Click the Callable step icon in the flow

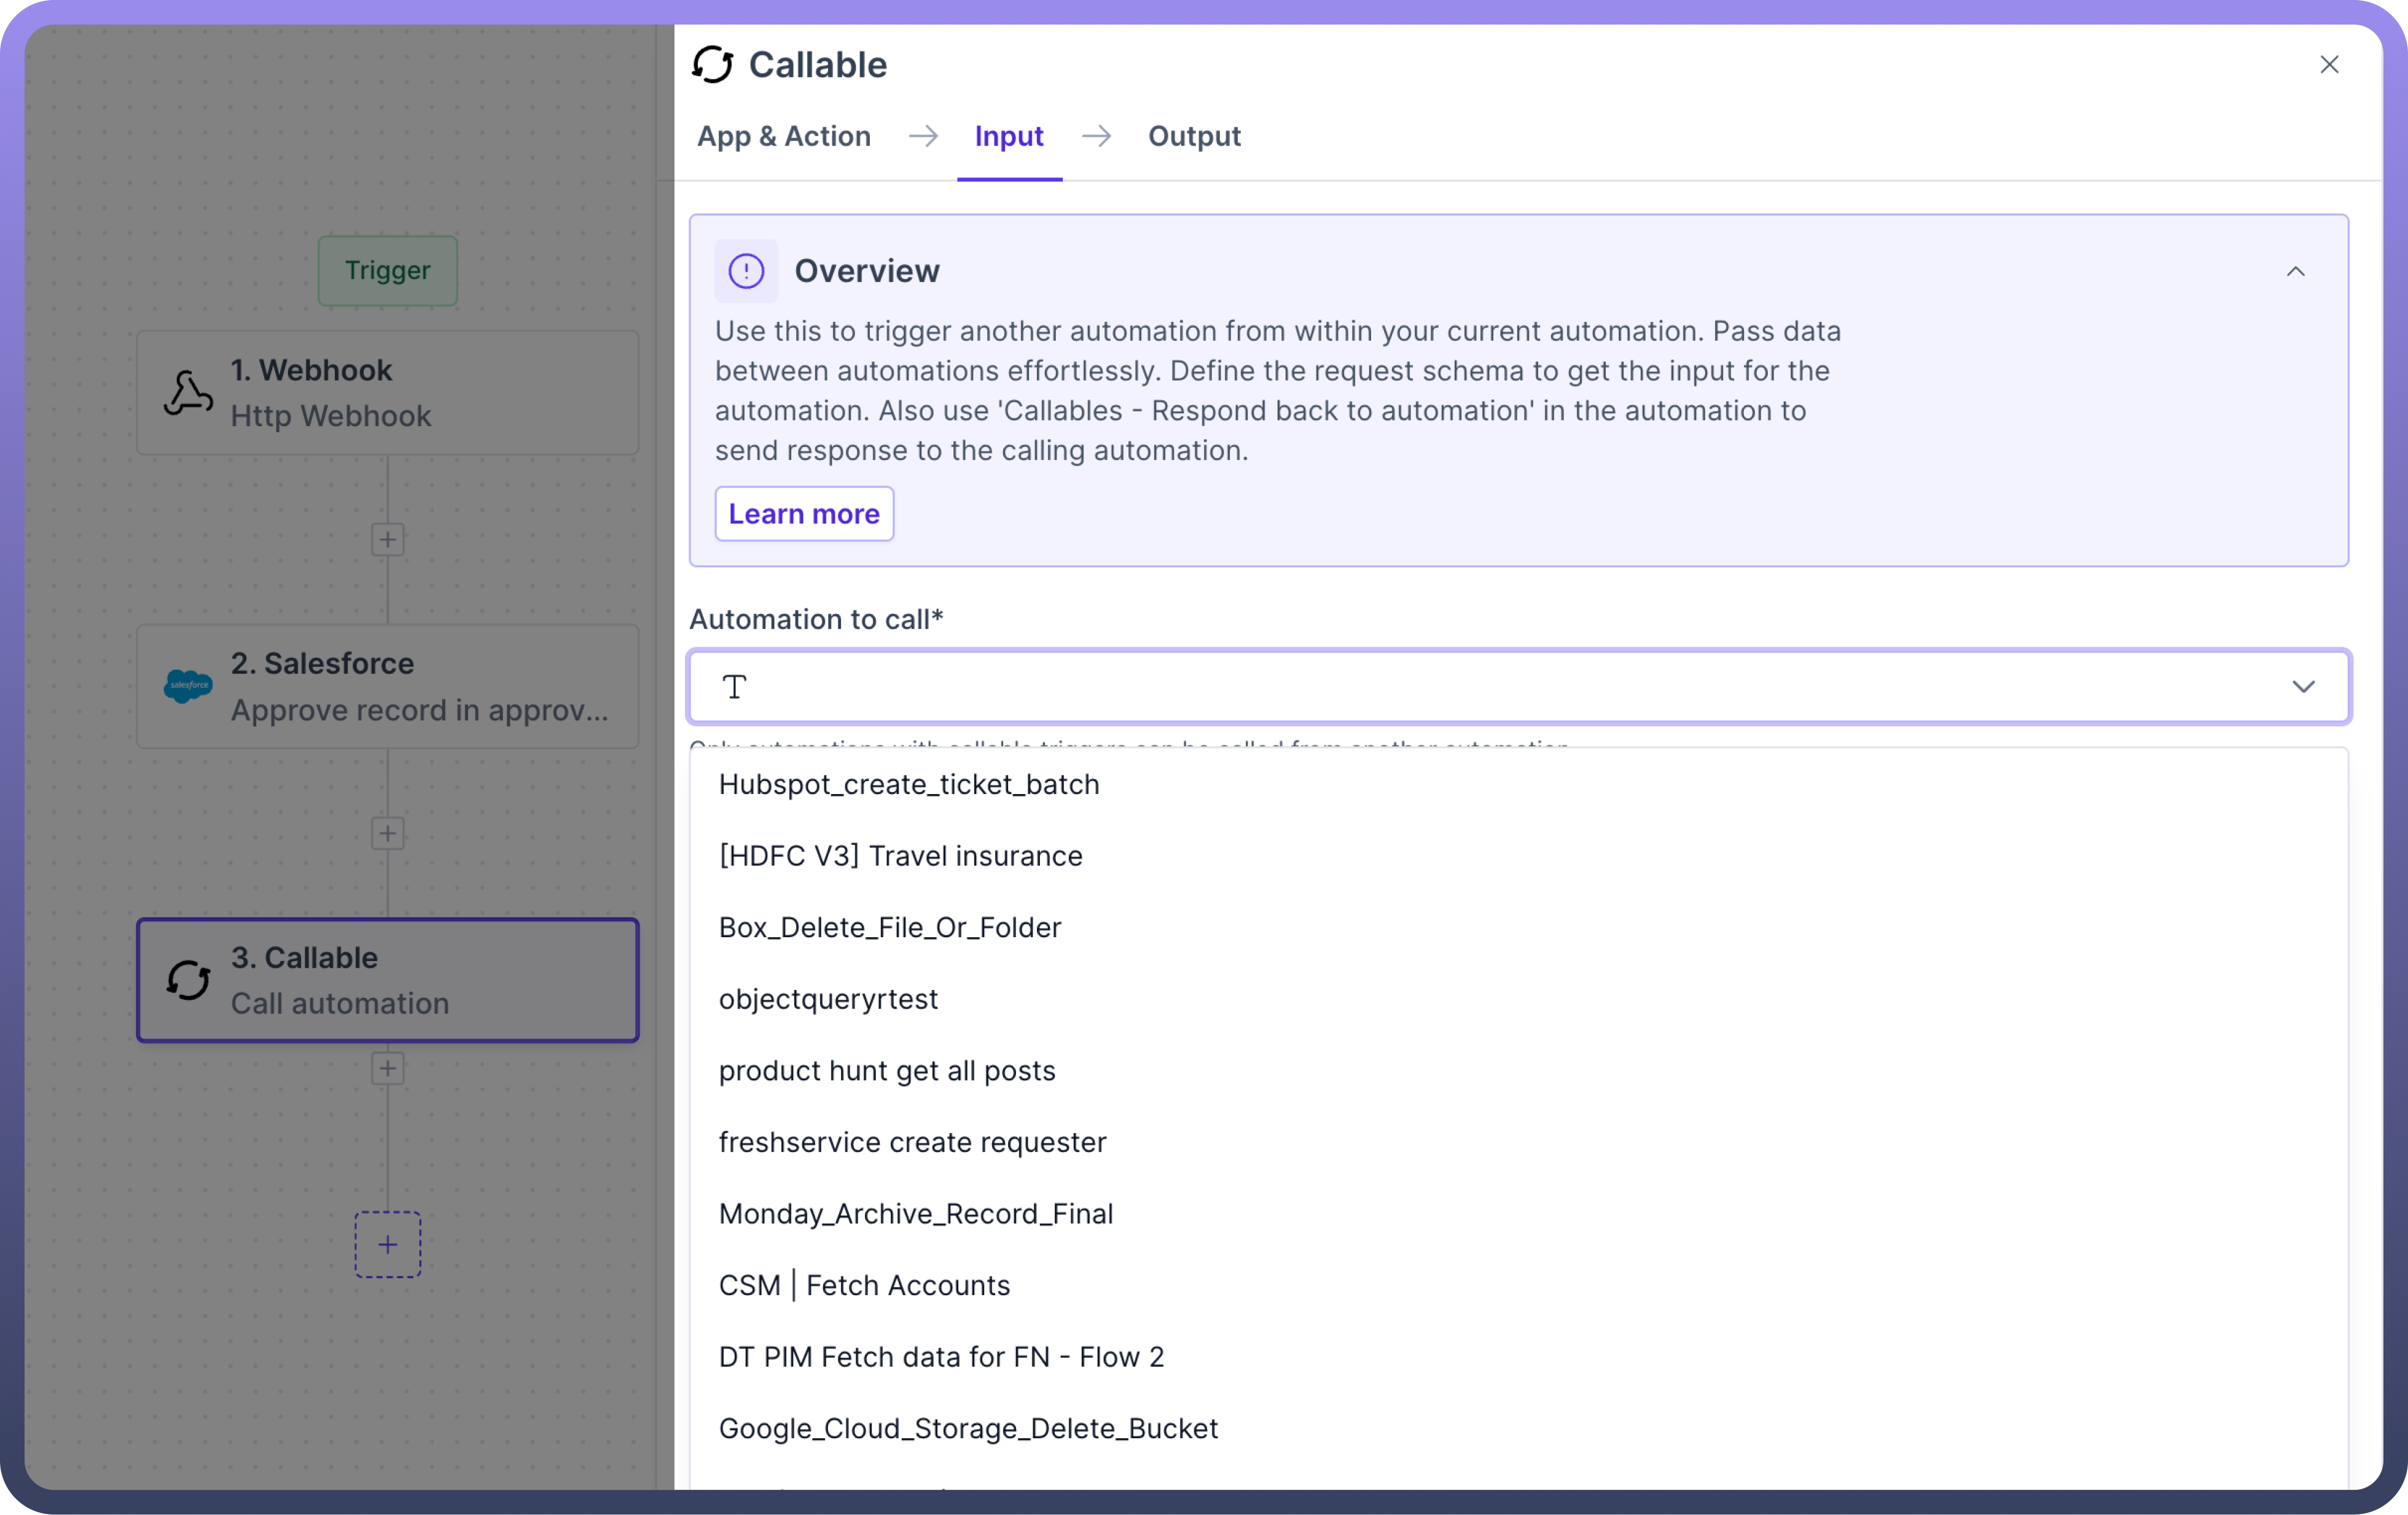point(188,980)
